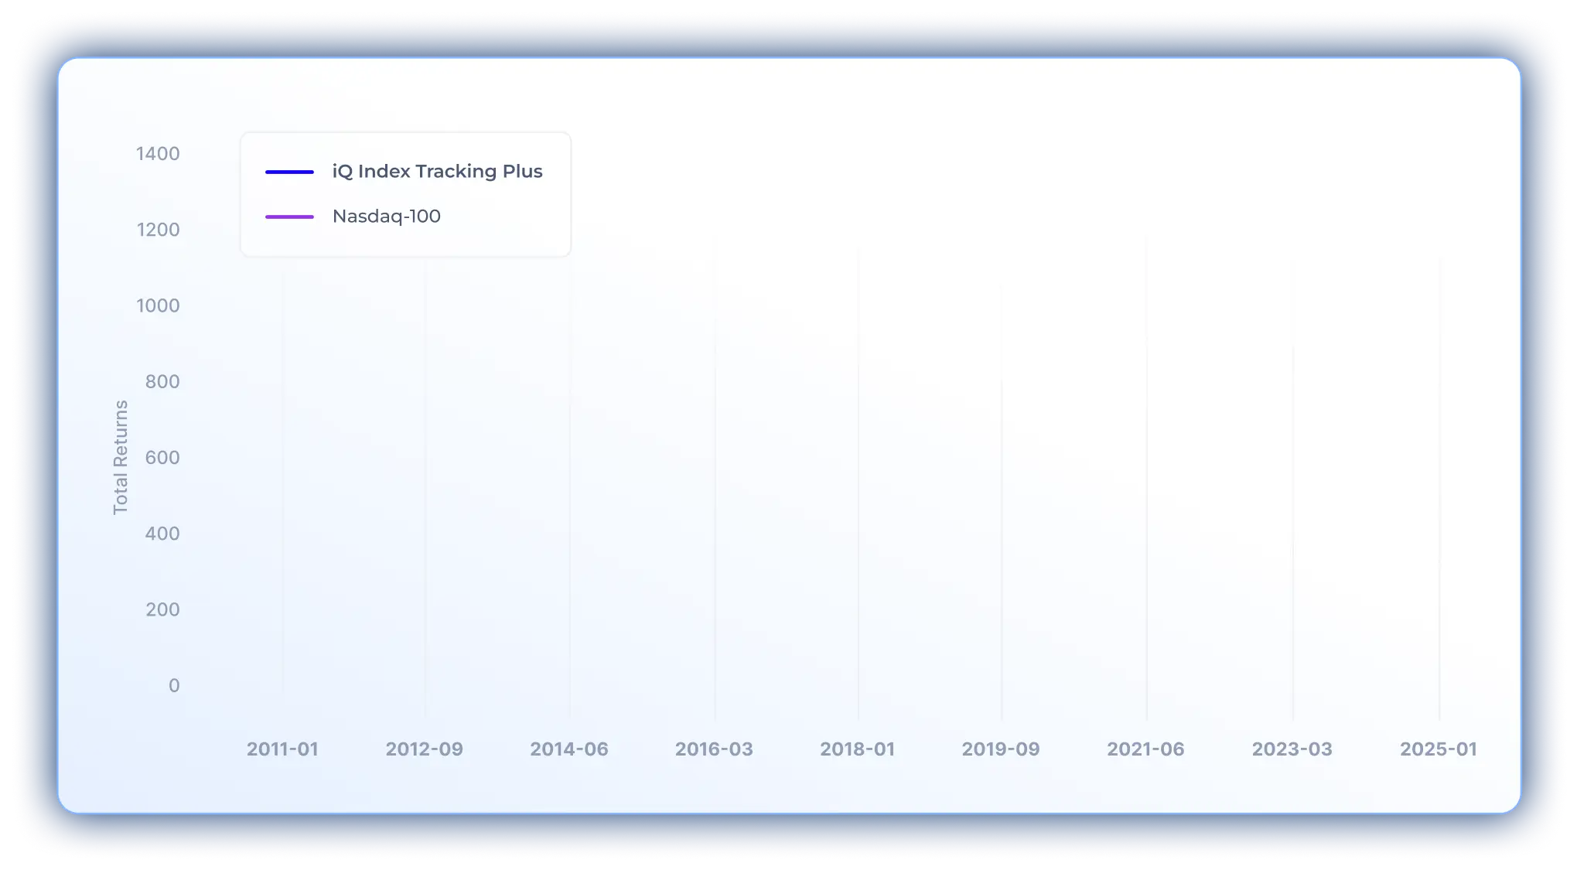
Task: Select the 2023-03 date label
Action: [1292, 749]
